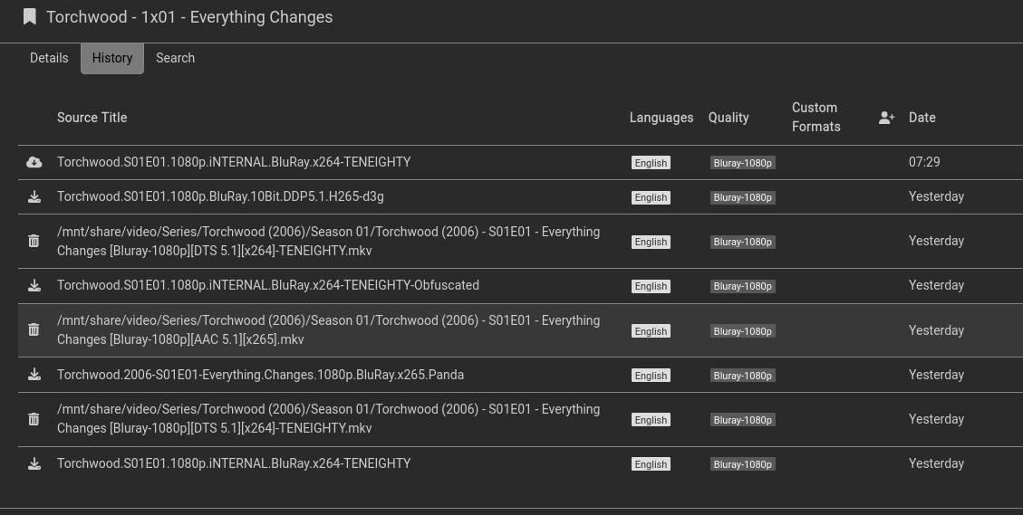Screen dimensions: 1023x515
Task: Click the last trash icon above the final row
Action: pos(34,419)
